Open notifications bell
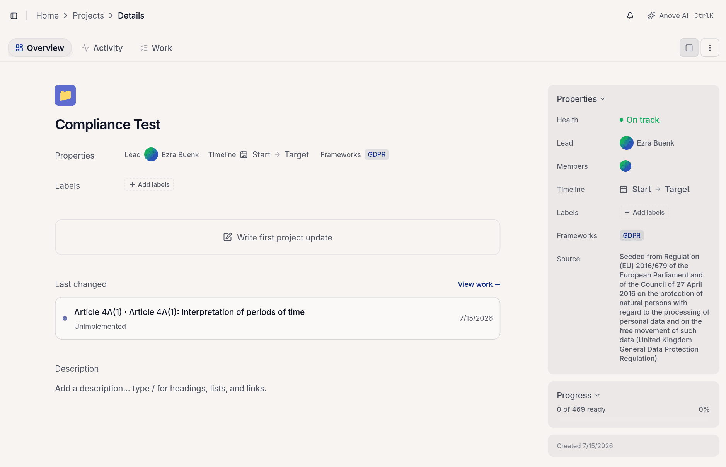726x467 pixels. click(x=630, y=16)
